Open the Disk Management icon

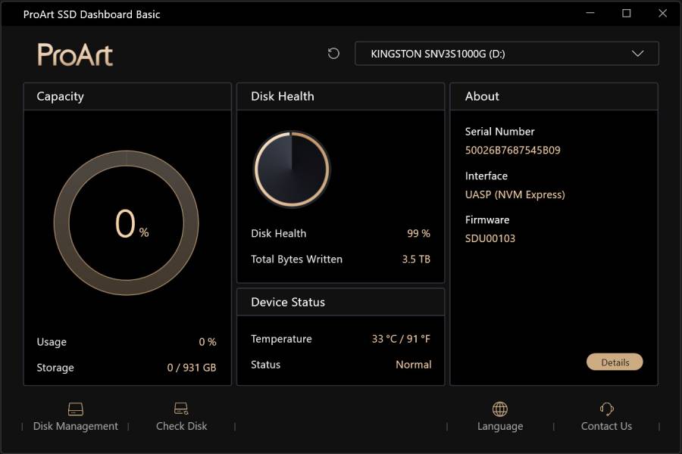click(x=76, y=409)
